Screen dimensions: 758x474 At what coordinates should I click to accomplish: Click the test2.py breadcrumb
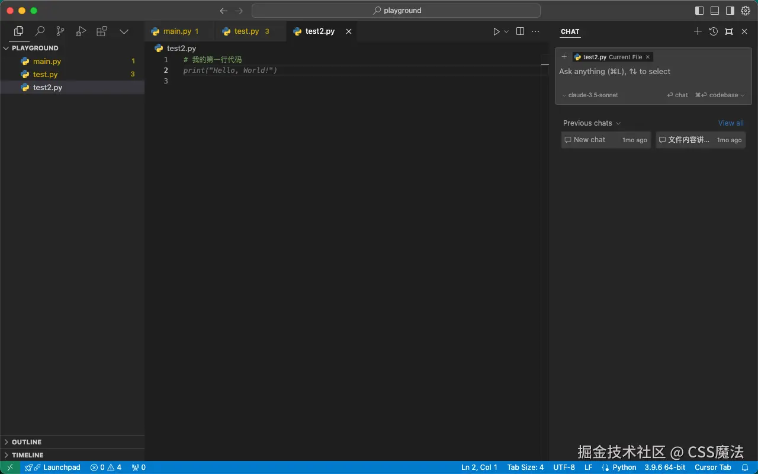(175, 49)
